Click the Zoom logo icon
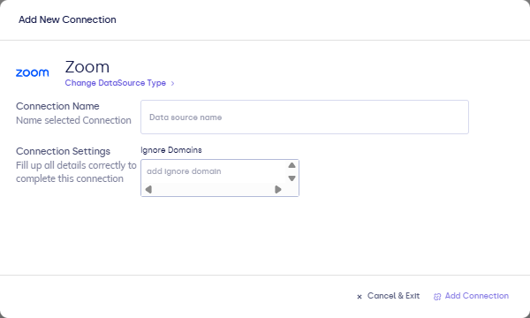Image resolution: width=530 pixels, height=318 pixels. (x=33, y=72)
